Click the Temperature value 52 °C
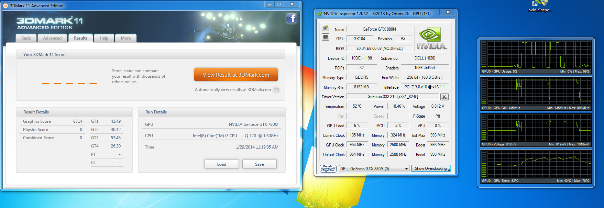This screenshot has height=208, width=604. point(357,106)
